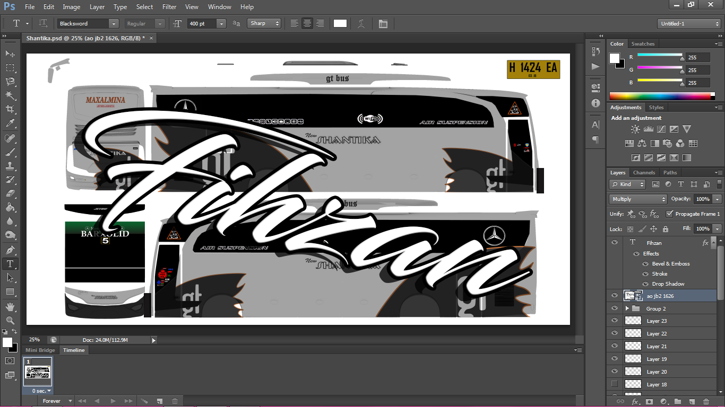Add a layer mask

pyautogui.click(x=649, y=402)
